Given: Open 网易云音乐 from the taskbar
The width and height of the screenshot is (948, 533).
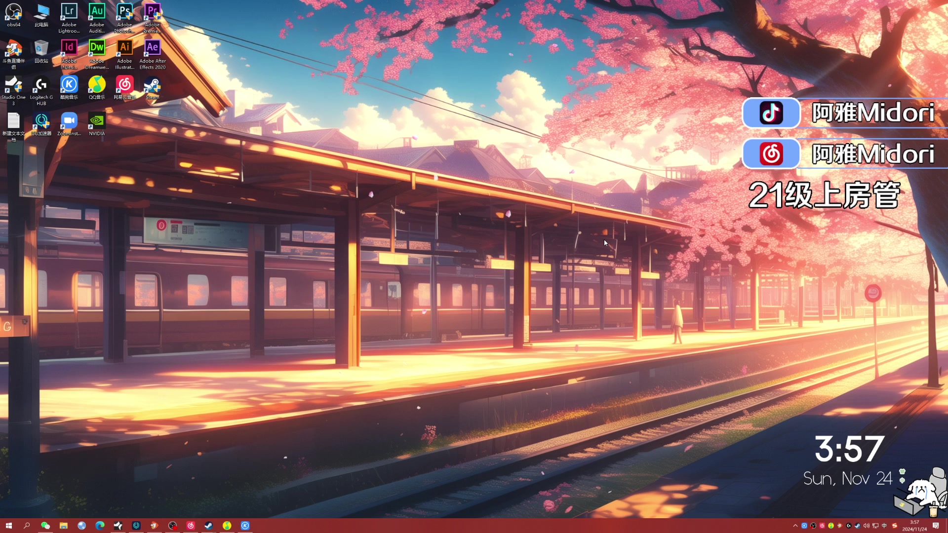Looking at the screenshot, I should tap(191, 526).
